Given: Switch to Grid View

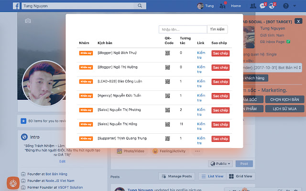Looking at the screenshot, I should point(240,176).
